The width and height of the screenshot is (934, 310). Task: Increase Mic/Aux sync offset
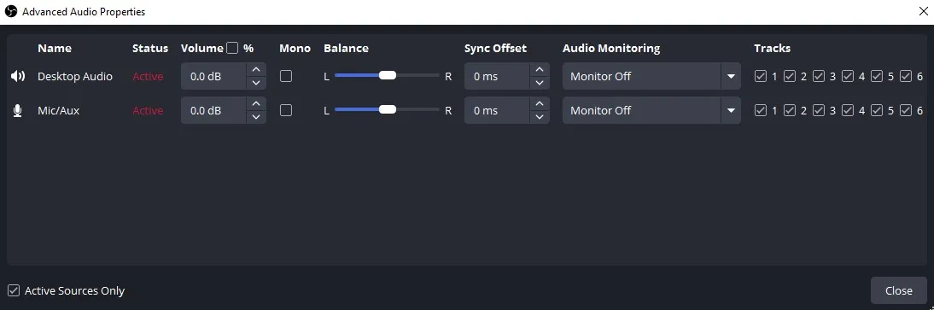click(540, 103)
